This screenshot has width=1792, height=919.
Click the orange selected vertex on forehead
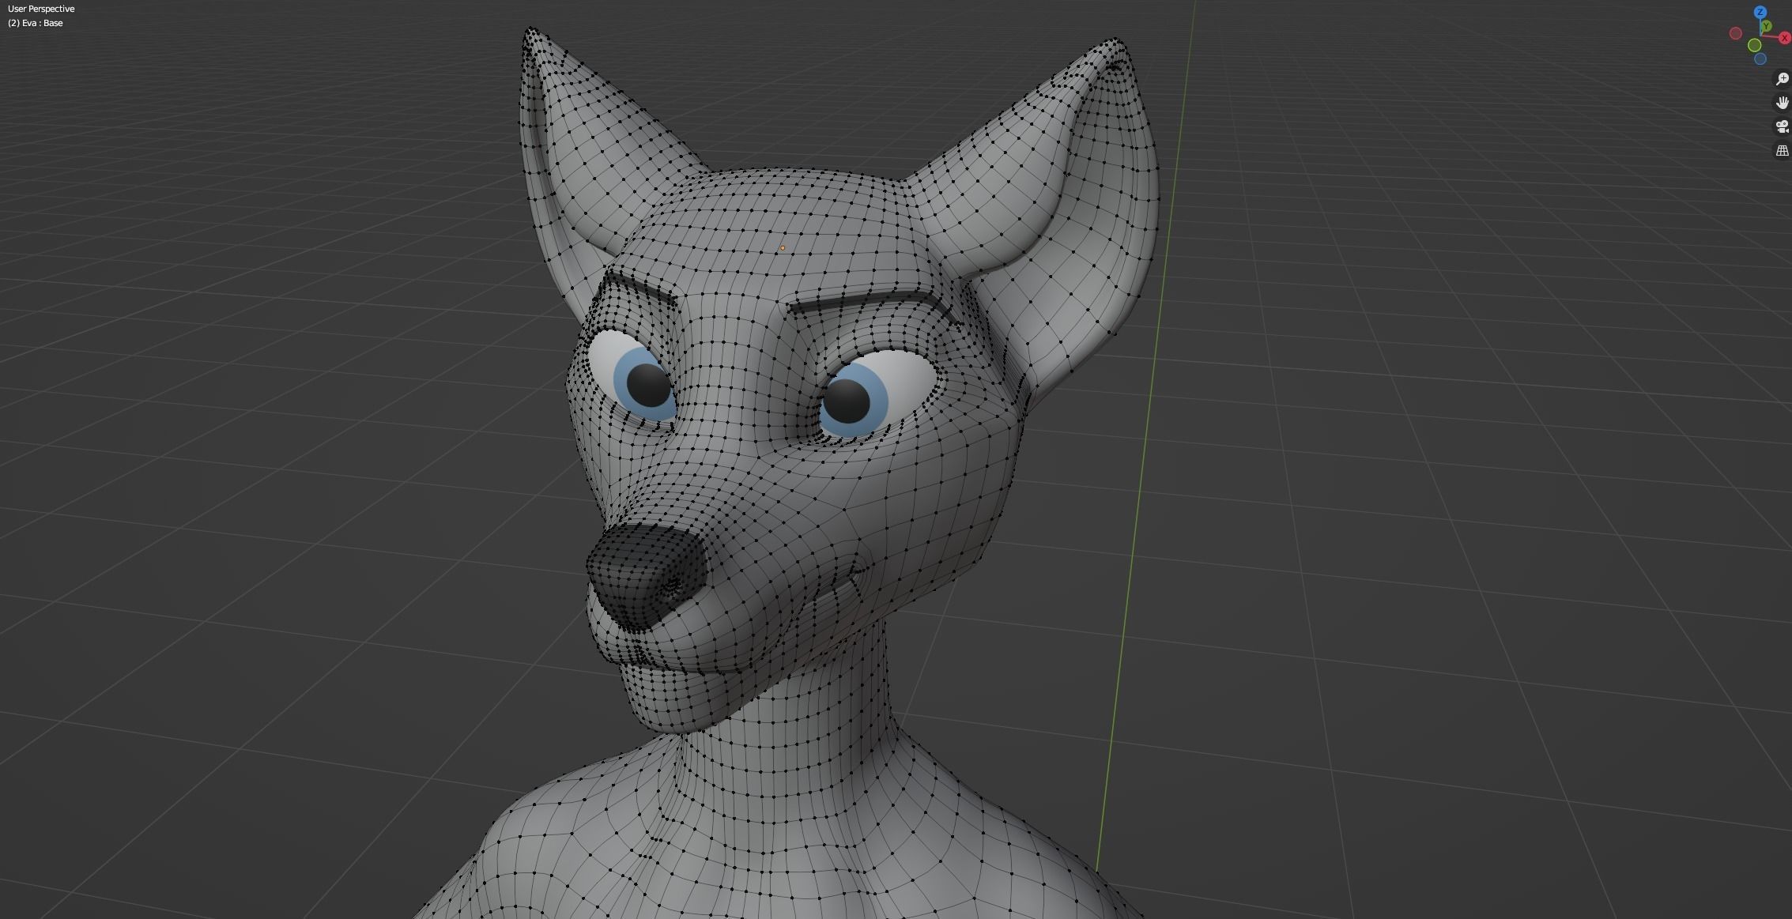coord(783,248)
